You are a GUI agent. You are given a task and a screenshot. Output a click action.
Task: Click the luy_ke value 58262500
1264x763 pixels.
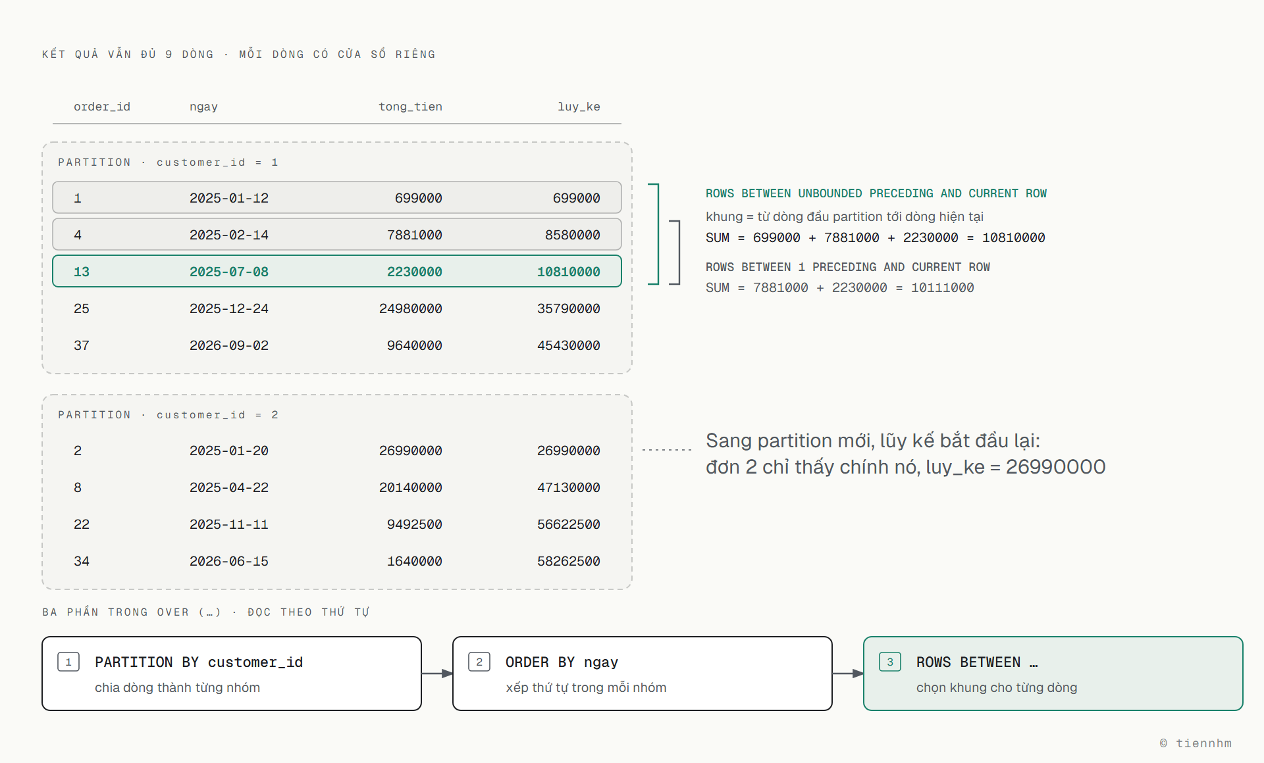[x=569, y=561]
